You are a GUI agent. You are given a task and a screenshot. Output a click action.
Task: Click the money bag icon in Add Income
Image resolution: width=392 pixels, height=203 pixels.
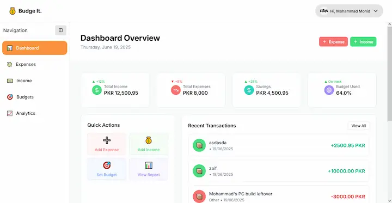149,140
